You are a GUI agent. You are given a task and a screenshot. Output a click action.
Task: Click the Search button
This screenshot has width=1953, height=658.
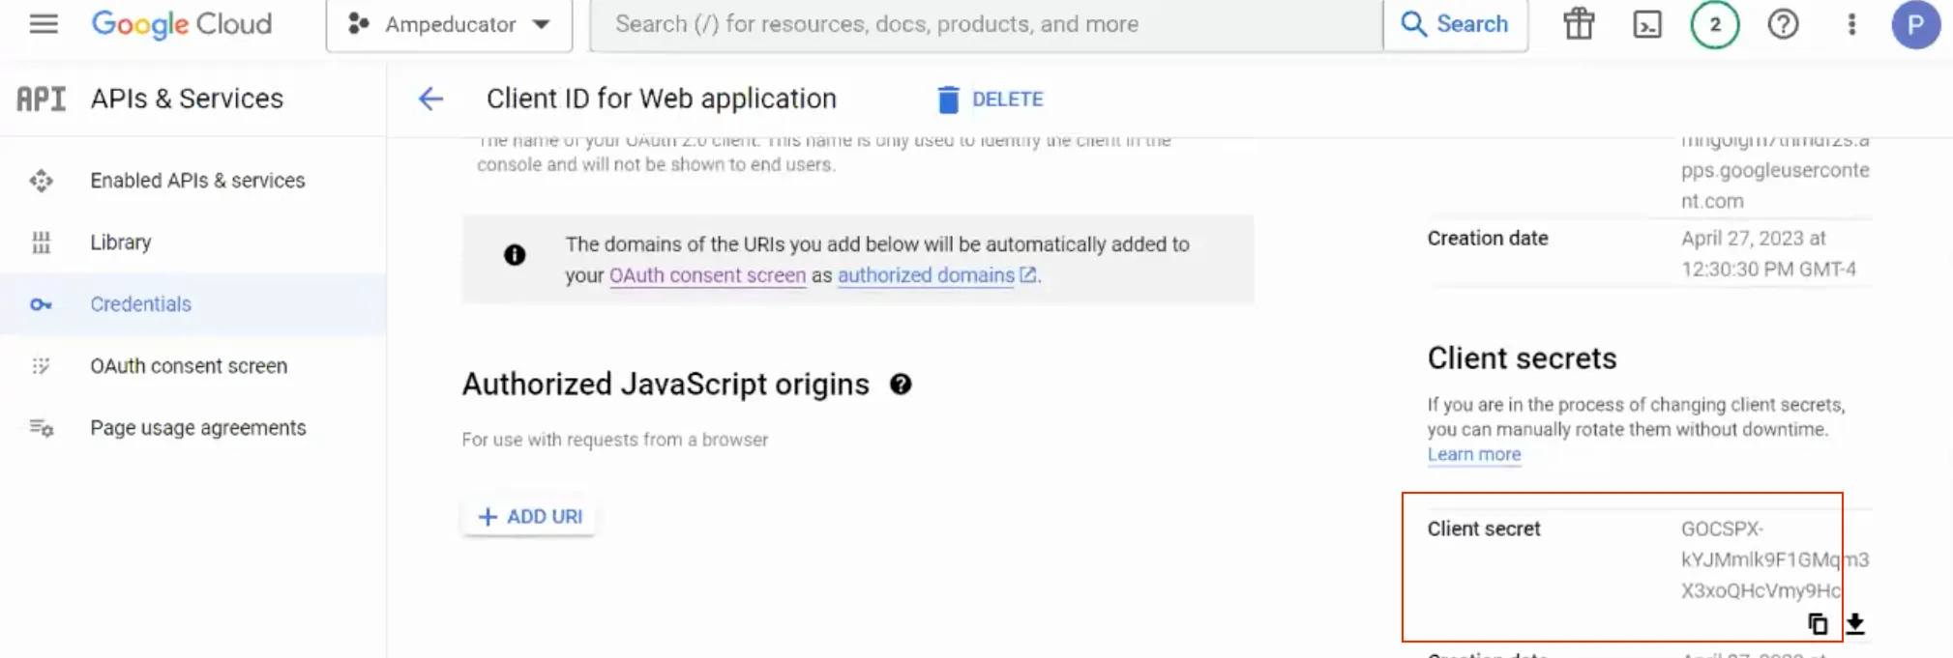click(x=1456, y=24)
